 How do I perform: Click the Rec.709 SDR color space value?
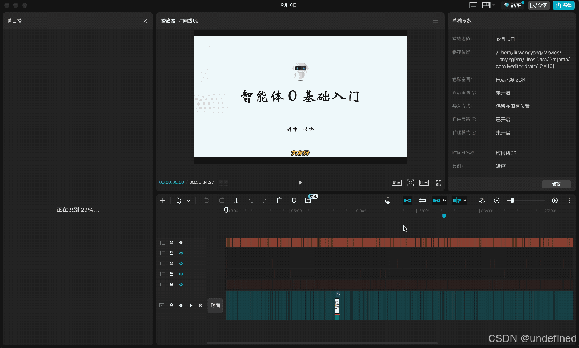coord(510,79)
